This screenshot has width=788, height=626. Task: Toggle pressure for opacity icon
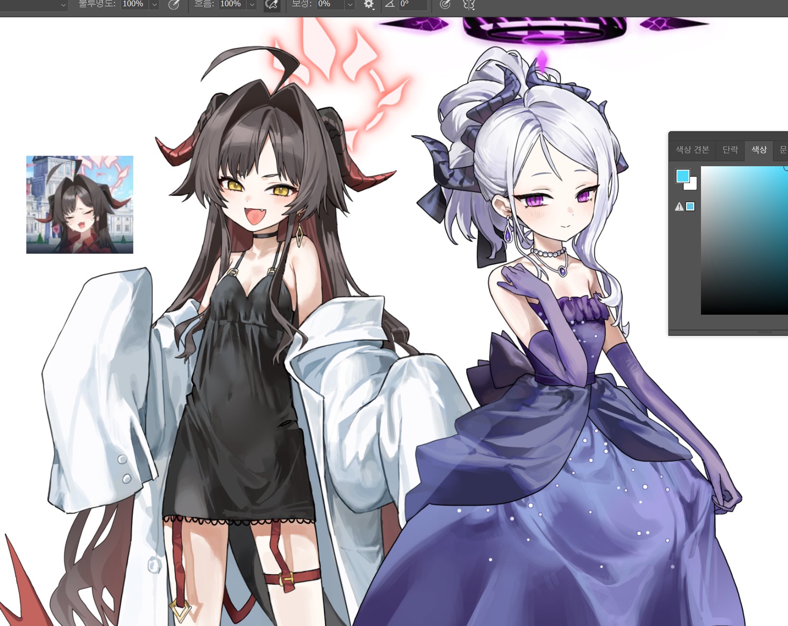coord(174,5)
